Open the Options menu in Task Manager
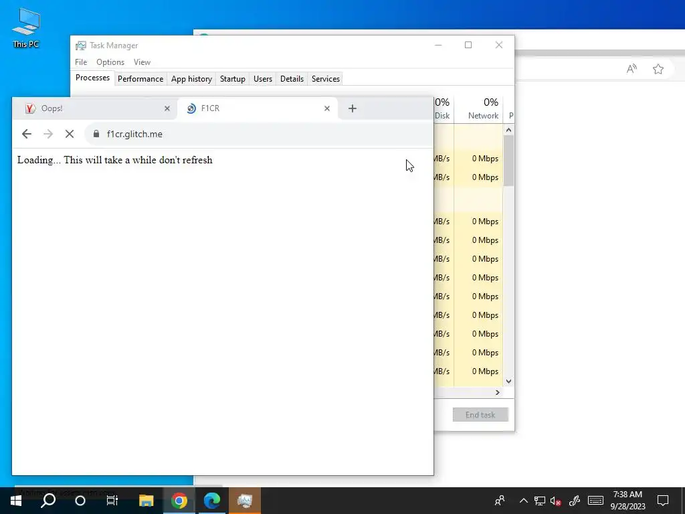 pyautogui.click(x=110, y=62)
